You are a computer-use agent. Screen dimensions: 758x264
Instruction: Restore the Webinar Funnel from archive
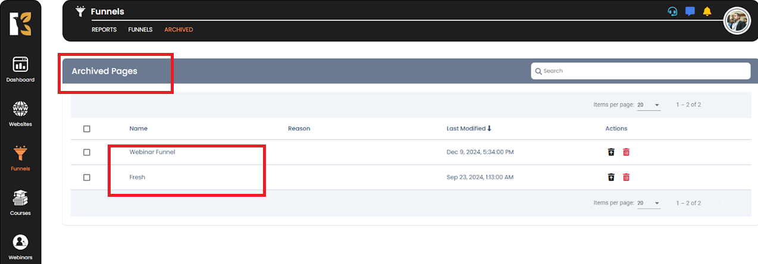click(611, 152)
